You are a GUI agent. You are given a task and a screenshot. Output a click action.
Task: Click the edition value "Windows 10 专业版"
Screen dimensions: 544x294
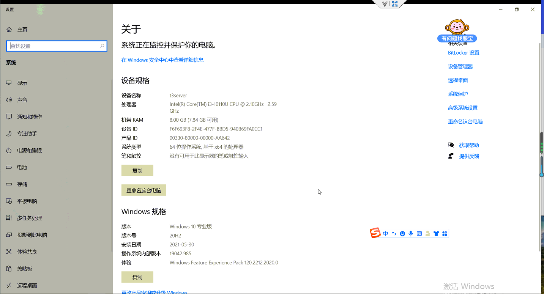click(x=191, y=226)
